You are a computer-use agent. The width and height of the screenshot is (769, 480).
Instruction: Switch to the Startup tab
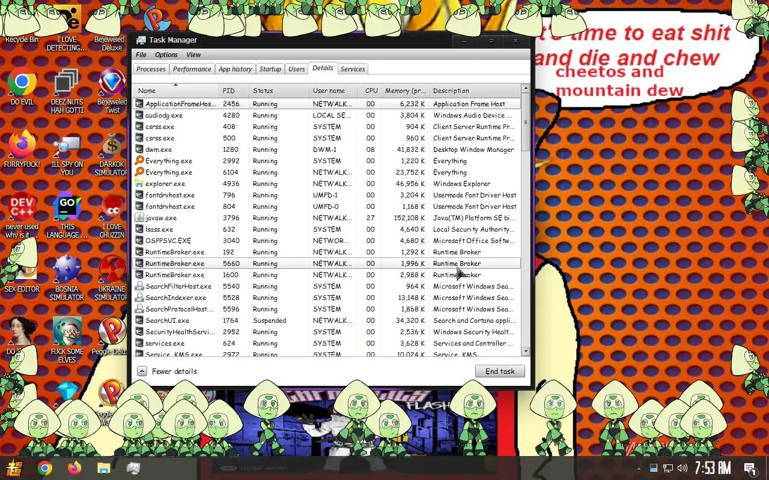(x=270, y=69)
